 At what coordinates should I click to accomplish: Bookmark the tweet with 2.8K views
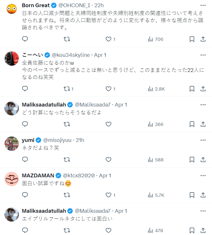pyautogui.click(x=192, y=89)
